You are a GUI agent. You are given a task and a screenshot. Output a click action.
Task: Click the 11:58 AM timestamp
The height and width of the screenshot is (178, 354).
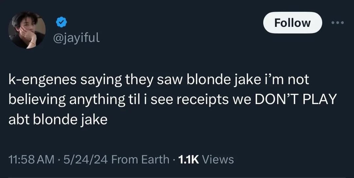tap(31, 160)
